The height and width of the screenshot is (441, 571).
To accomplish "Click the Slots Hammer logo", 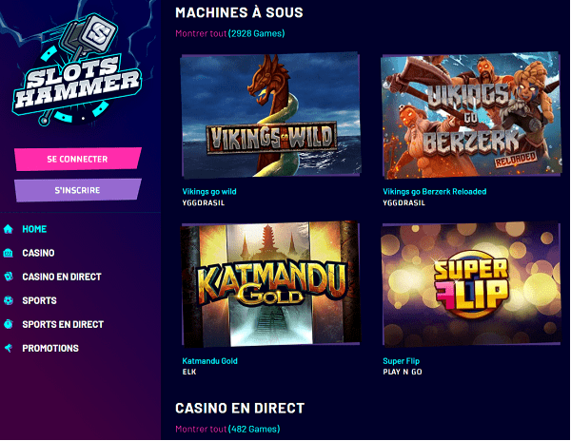I will coord(77,71).
